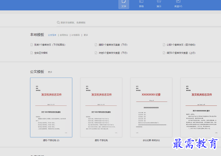Viewport: 221px width, 156px height.
Task: Select the fourth template titled 关于XXXXXXXX通告
Action: click(201, 107)
